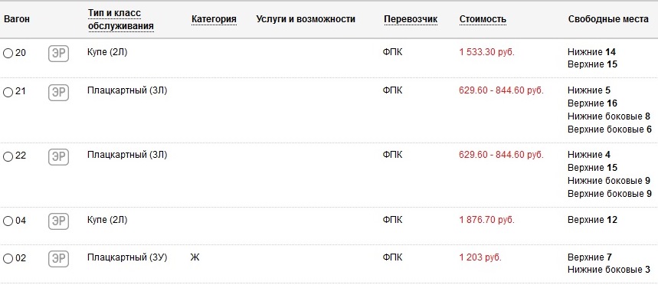This screenshot has height=285, width=658.
Task: Click the ЭР icon for wagon 02
Action: click(58, 258)
